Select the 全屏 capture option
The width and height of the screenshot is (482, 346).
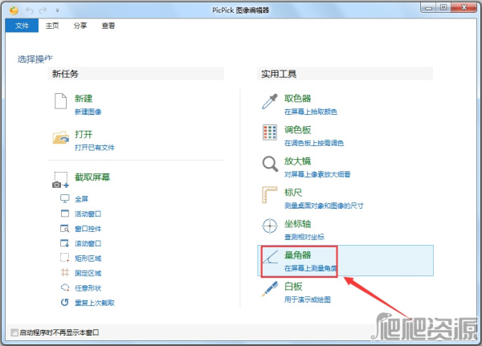(x=81, y=199)
